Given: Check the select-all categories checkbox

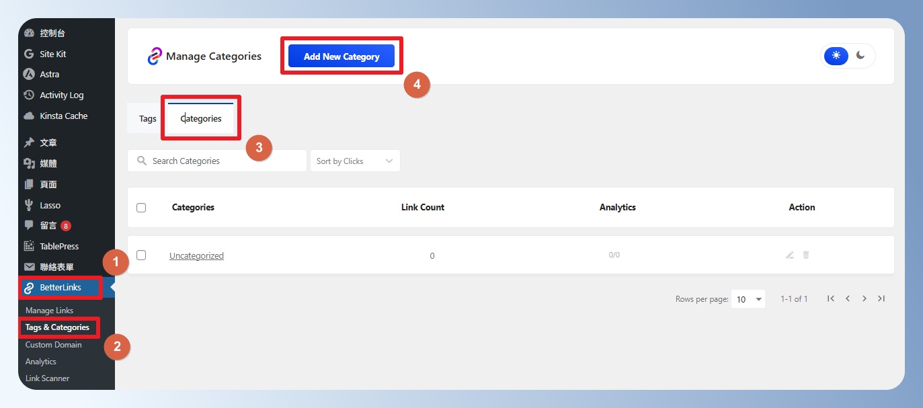Looking at the screenshot, I should tap(141, 208).
